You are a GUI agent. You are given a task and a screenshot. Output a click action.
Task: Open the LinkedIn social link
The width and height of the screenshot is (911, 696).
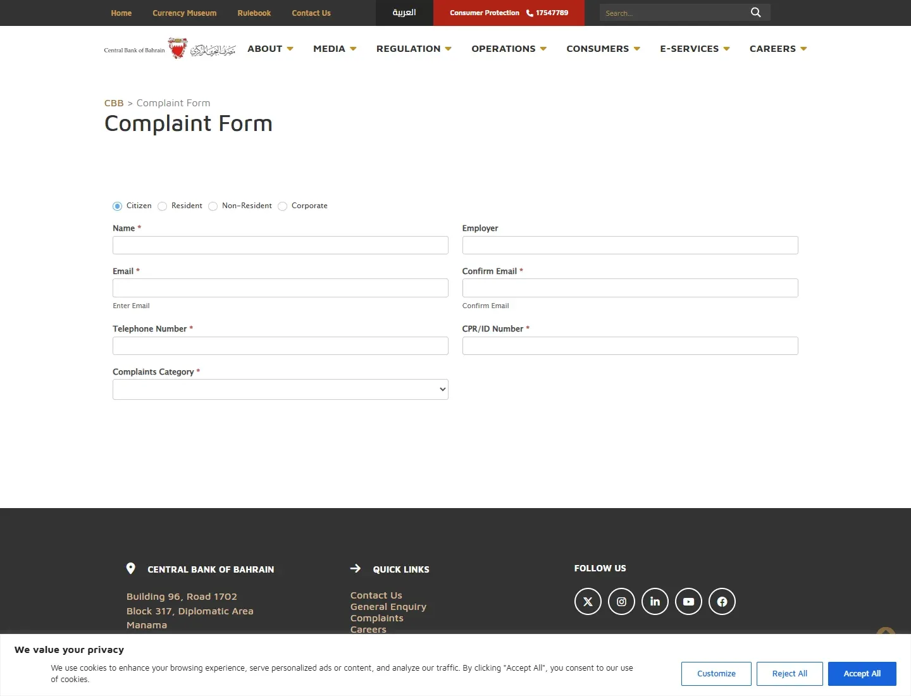655,602
